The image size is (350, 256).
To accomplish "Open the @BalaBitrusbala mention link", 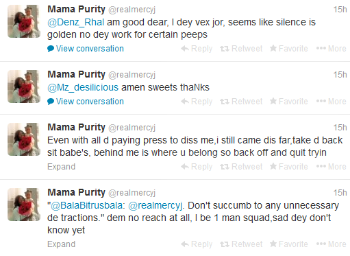I will [88, 205].
